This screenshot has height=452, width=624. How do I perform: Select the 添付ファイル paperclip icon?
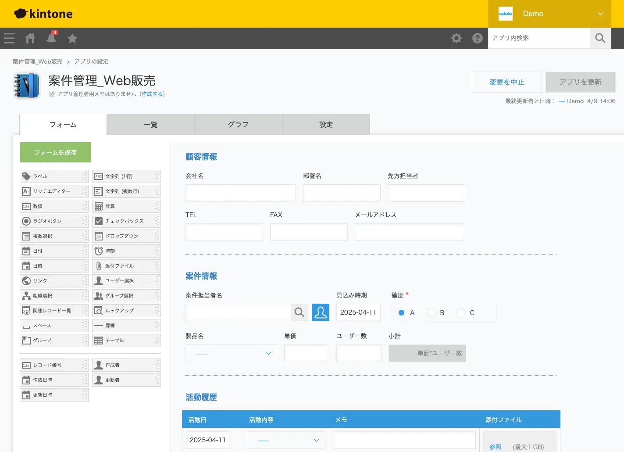pyautogui.click(x=99, y=266)
